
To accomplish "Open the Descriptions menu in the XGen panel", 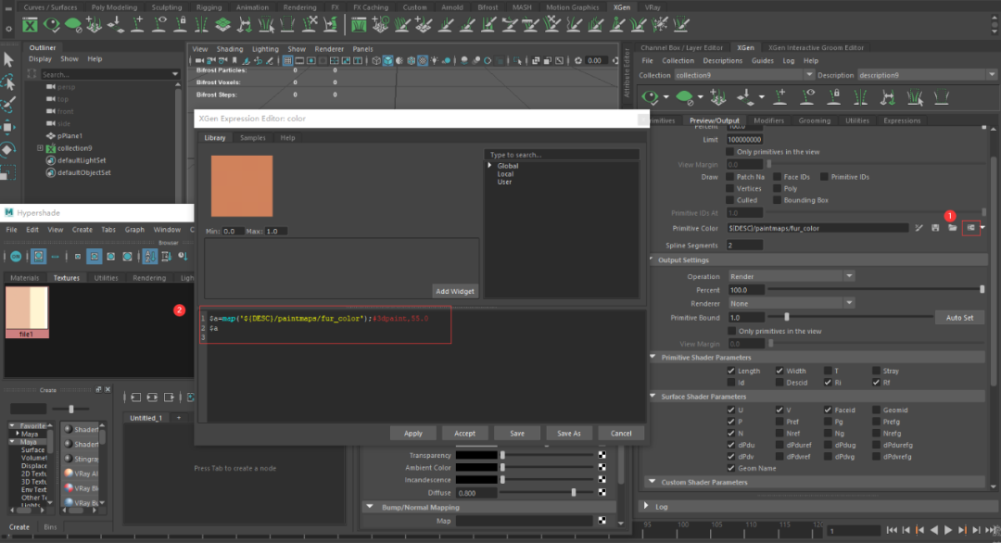I will point(722,60).
